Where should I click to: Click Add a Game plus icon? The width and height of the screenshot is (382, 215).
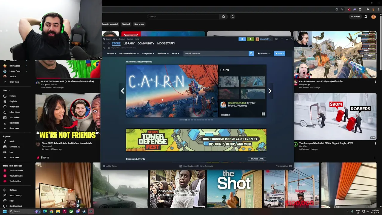pos(104,166)
